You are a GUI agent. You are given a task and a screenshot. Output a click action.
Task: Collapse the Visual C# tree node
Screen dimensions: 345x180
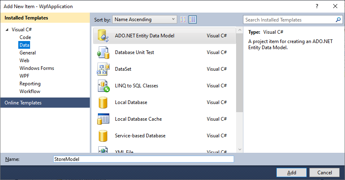[7, 30]
